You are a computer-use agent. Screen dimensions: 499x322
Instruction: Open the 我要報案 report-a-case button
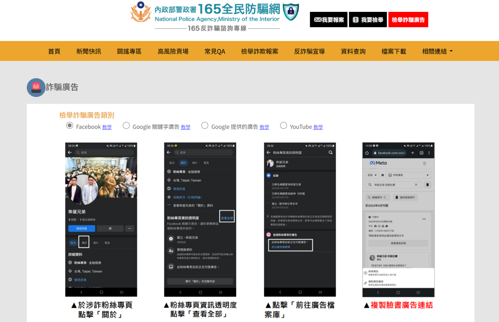(x=329, y=20)
